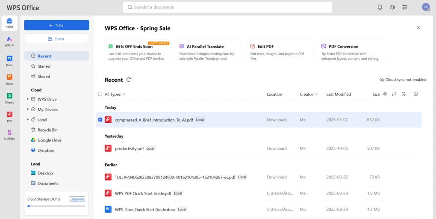The image size is (436, 219).
Task: Click the Location column header
Action: 274,95
